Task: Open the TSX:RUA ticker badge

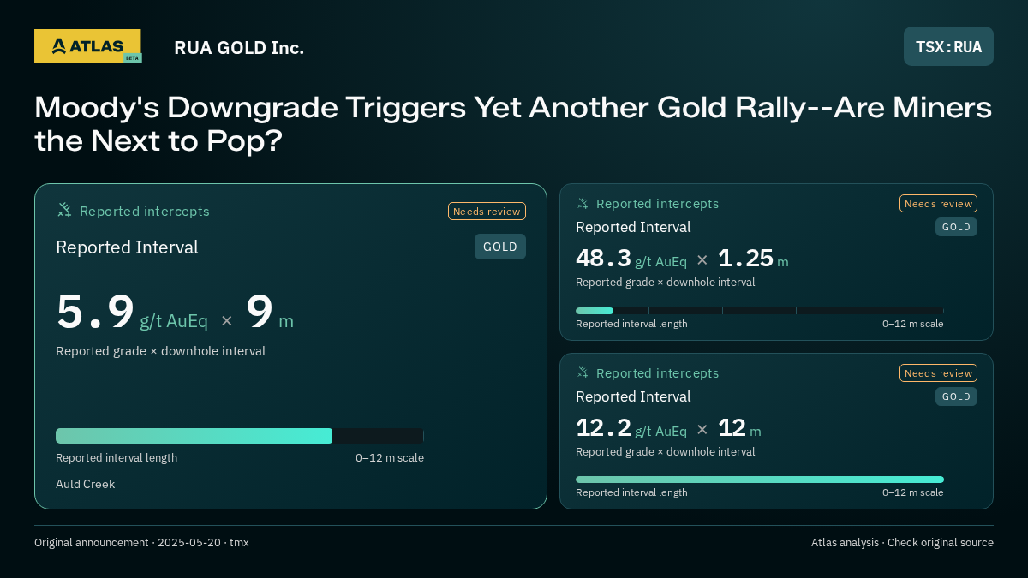Action: (948, 46)
